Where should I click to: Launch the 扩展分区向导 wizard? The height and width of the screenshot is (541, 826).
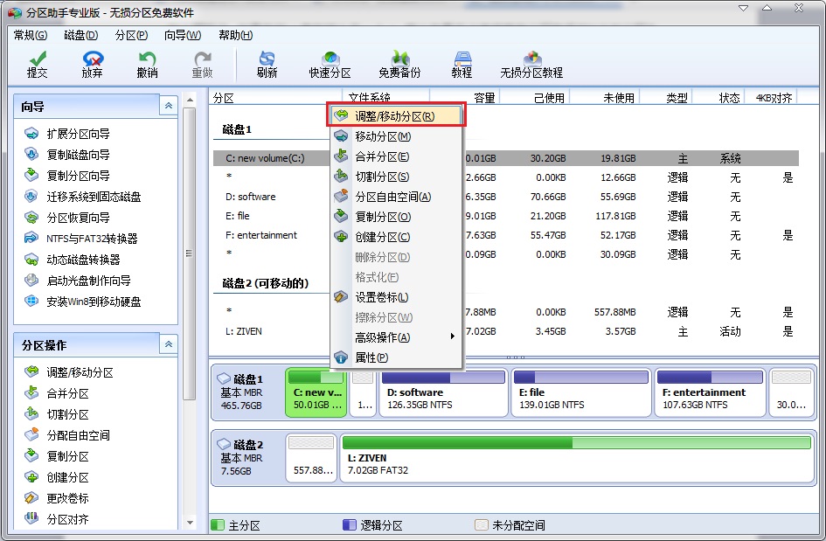pos(67,134)
